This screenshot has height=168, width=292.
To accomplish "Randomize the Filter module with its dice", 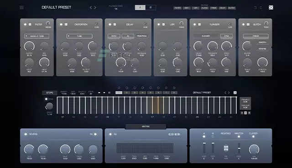I will 30,25.
